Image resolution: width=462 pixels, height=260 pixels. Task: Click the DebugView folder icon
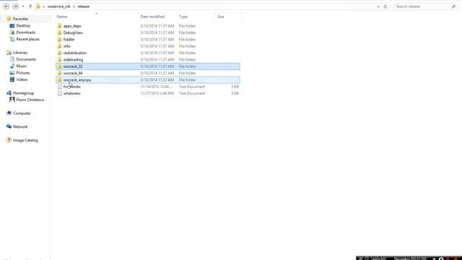[x=59, y=32]
